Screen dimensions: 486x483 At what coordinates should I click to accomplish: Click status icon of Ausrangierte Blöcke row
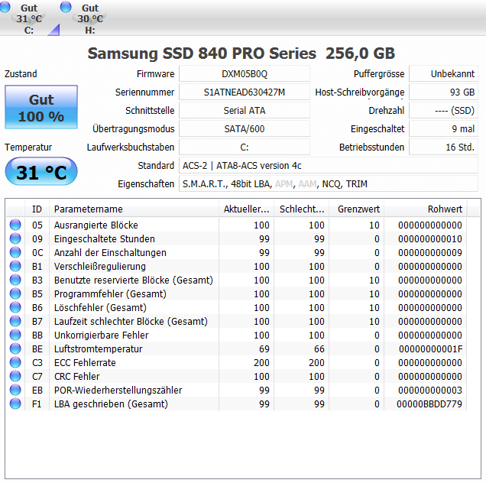click(x=15, y=225)
